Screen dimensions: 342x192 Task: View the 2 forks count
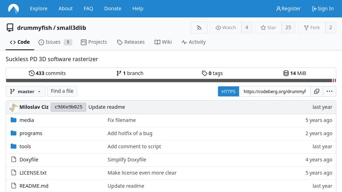coord(331,28)
